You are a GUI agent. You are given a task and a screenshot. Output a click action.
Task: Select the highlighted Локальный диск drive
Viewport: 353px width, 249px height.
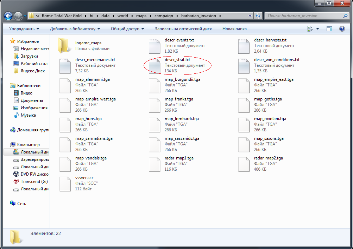(x=26, y=152)
